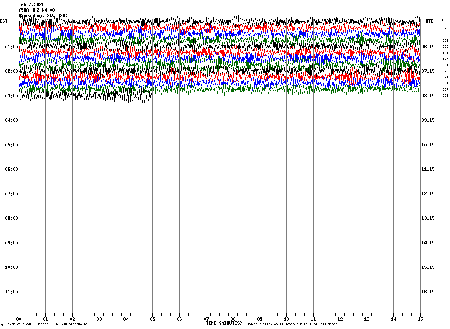The image size is (450, 329).
Task: Click the DC offset value '567'
Action: click(x=446, y=59)
